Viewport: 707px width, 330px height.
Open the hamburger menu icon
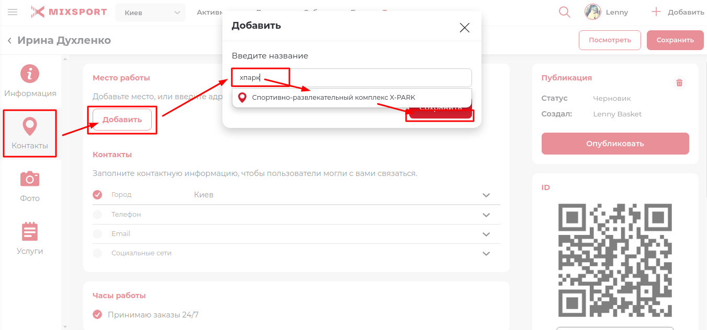(x=13, y=12)
